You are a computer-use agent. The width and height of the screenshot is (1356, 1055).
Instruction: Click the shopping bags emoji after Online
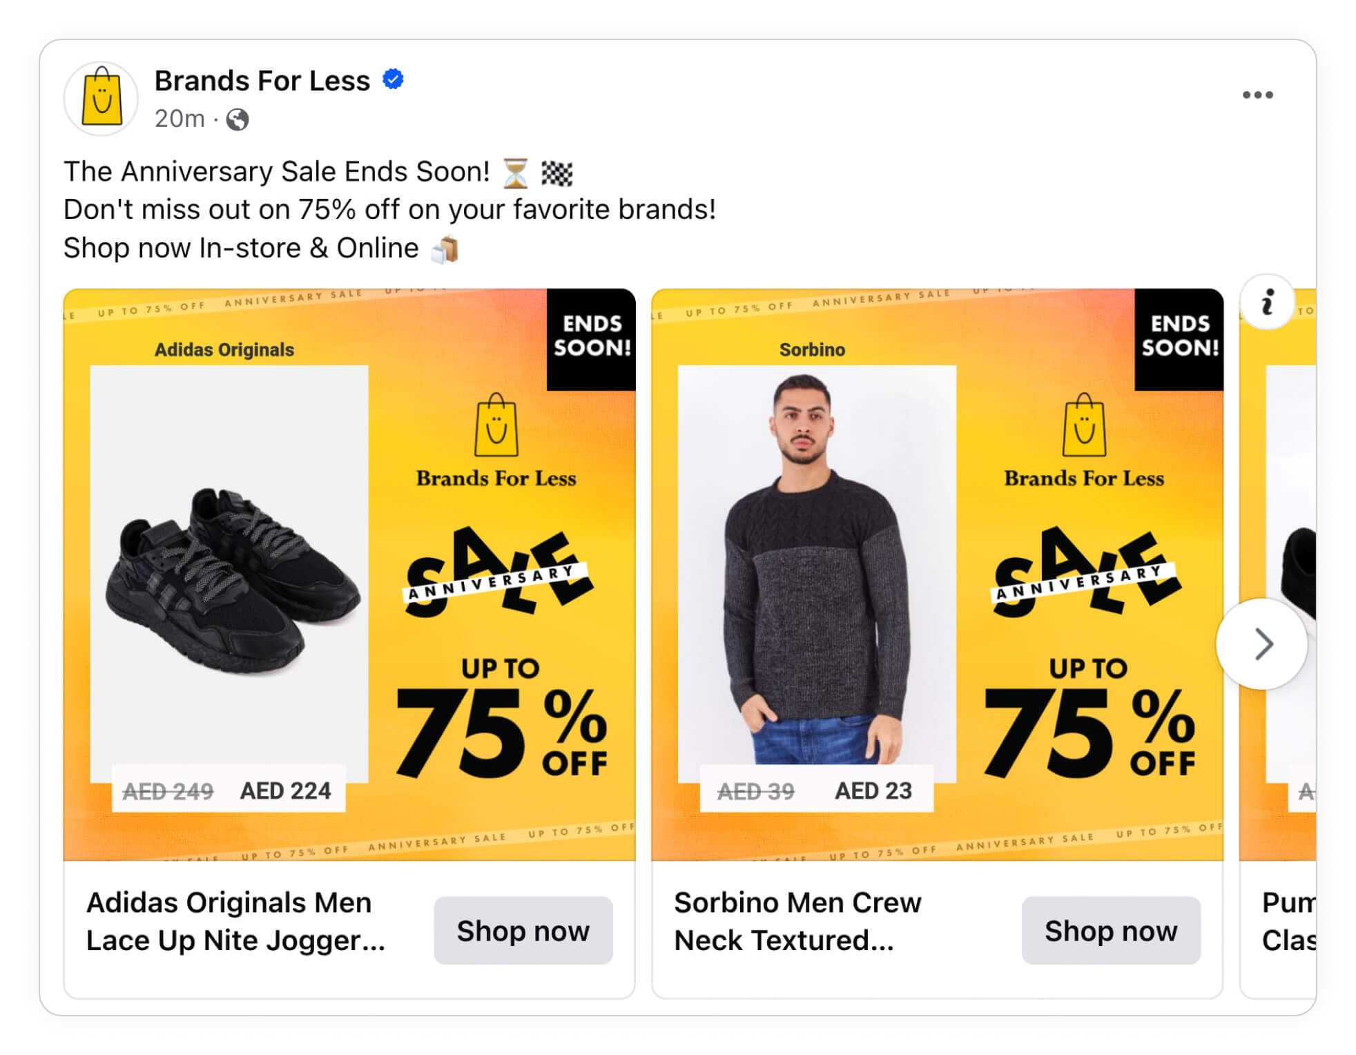point(445,247)
